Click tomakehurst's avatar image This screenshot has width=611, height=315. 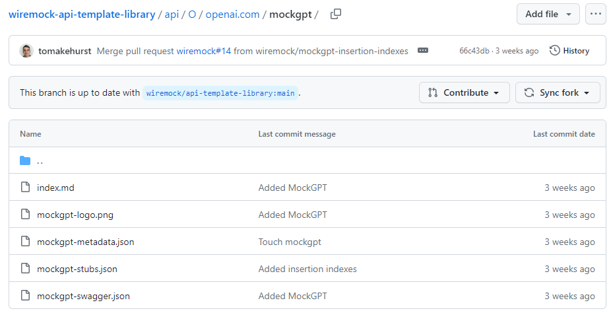[26, 51]
